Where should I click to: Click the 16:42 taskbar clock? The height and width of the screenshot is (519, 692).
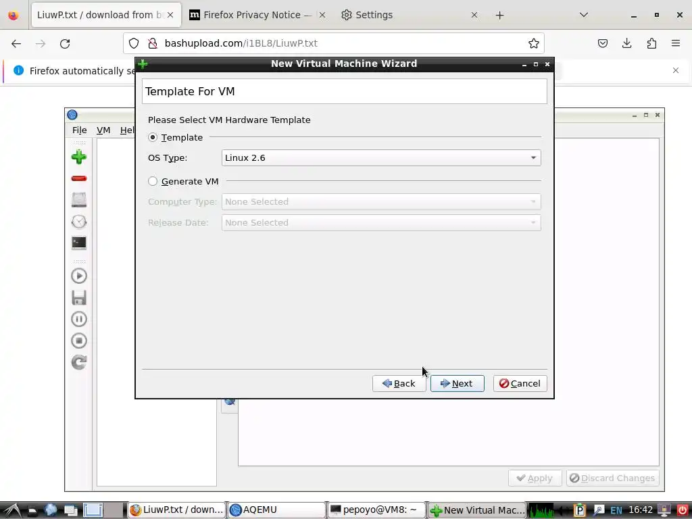pos(641,510)
